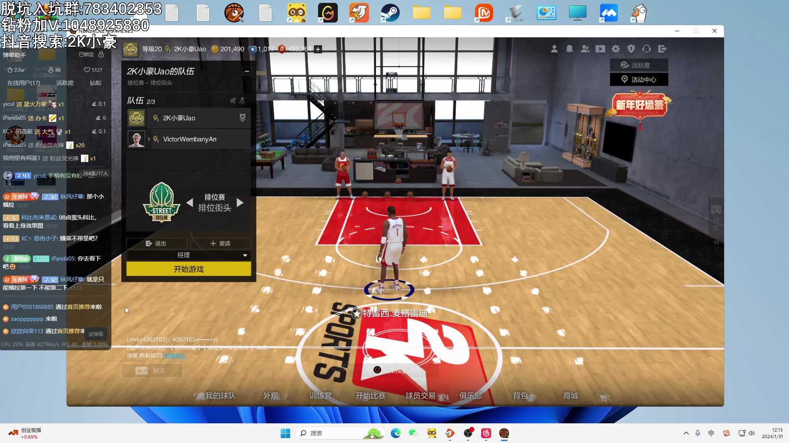Open 背包 menu item
Image resolution: width=789 pixels, height=443 pixels.
tap(520, 396)
